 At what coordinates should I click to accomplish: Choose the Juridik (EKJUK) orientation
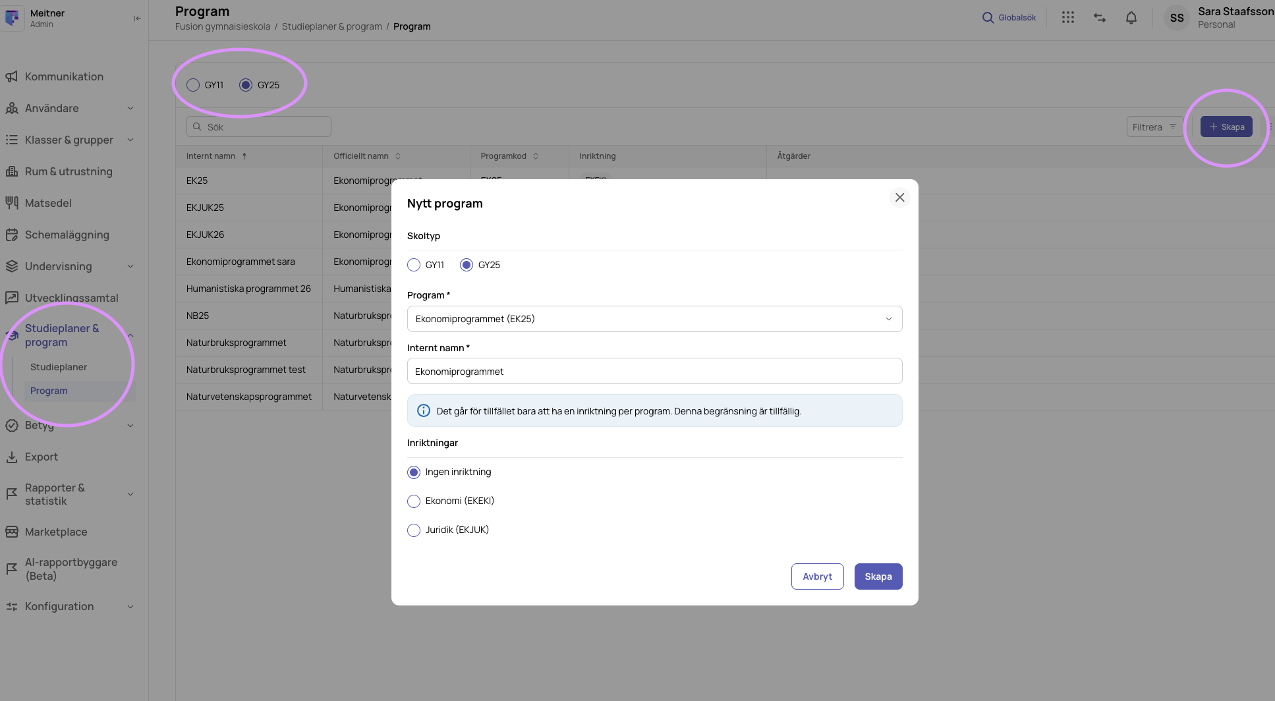414,530
